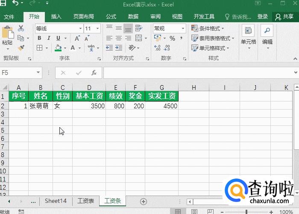Open 套用表格格式 table format dropdown
The width and height of the screenshot is (299, 214).
pos(213,38)
